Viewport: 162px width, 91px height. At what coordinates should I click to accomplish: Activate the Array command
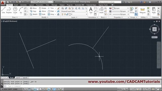51,14
